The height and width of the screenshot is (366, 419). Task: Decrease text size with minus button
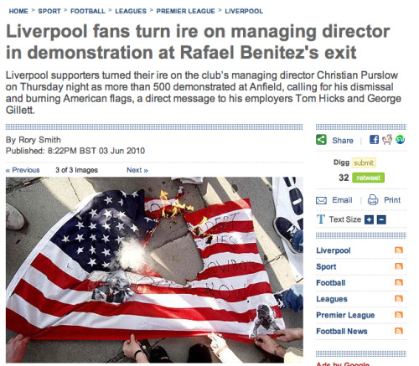[381, 220]
